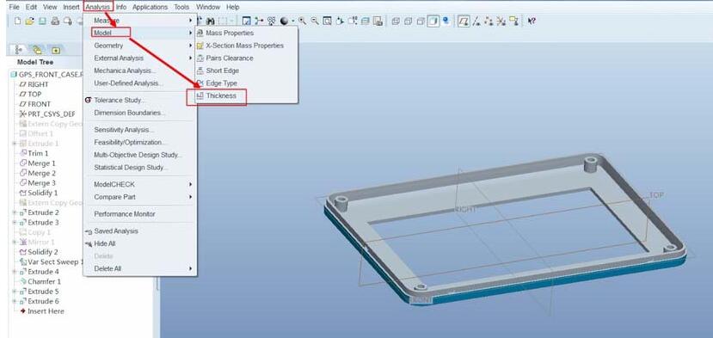Toggle datum plane display icon
Image resolution: width=713 pixels, height=338 pixels.
[464, 21]
